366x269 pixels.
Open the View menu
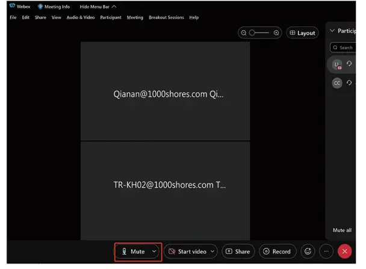coord(56,17)
